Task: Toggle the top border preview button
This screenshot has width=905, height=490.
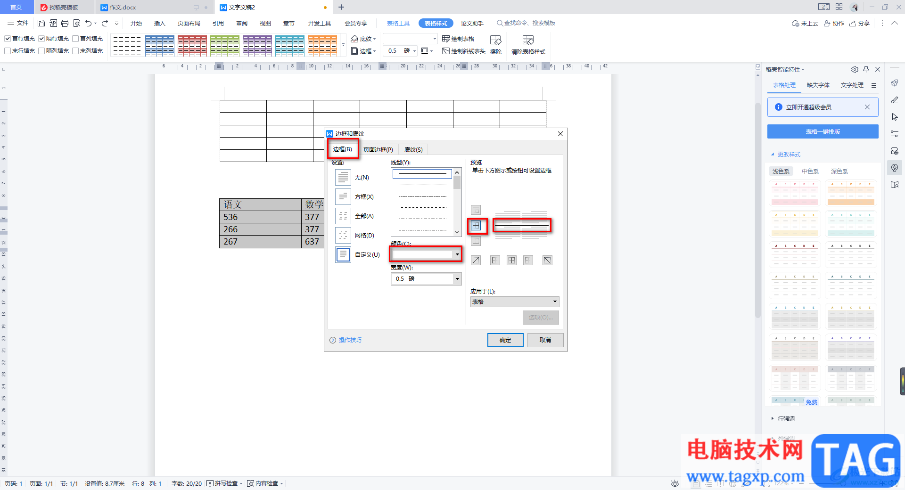Action: click(x=476, y=210)
